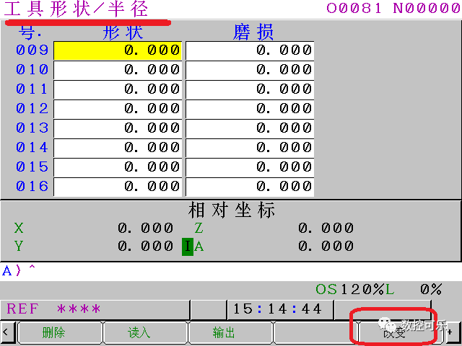Screen dimensions: 462x346
Task: Select 形状 cell for tool 010
Action: (x=118, y=70)
